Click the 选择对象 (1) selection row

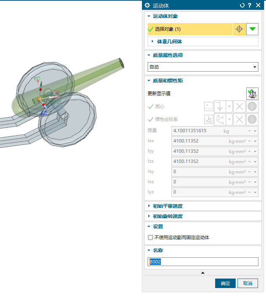tap(190, 29)
